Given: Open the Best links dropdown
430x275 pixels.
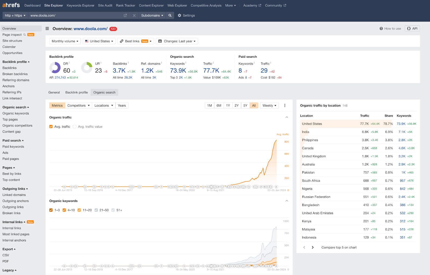Looking at the screenshot, I should tap(136, 41).
